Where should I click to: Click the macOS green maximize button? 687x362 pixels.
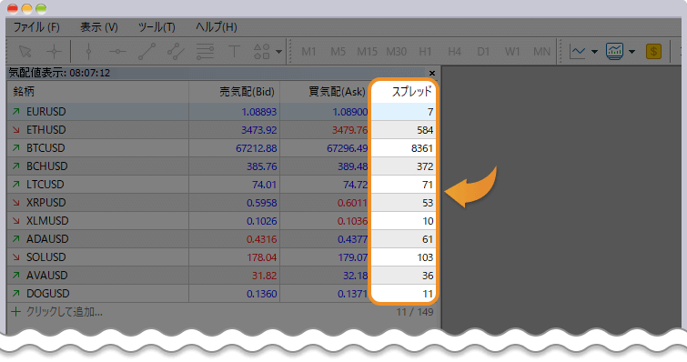pyautogui.click(x=41, y=8)
